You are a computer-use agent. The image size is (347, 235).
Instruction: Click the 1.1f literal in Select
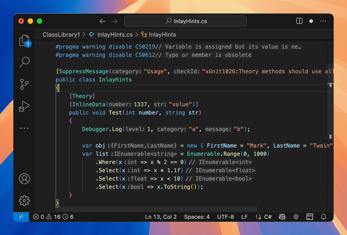pyautogui.click(x=174, y=170)
